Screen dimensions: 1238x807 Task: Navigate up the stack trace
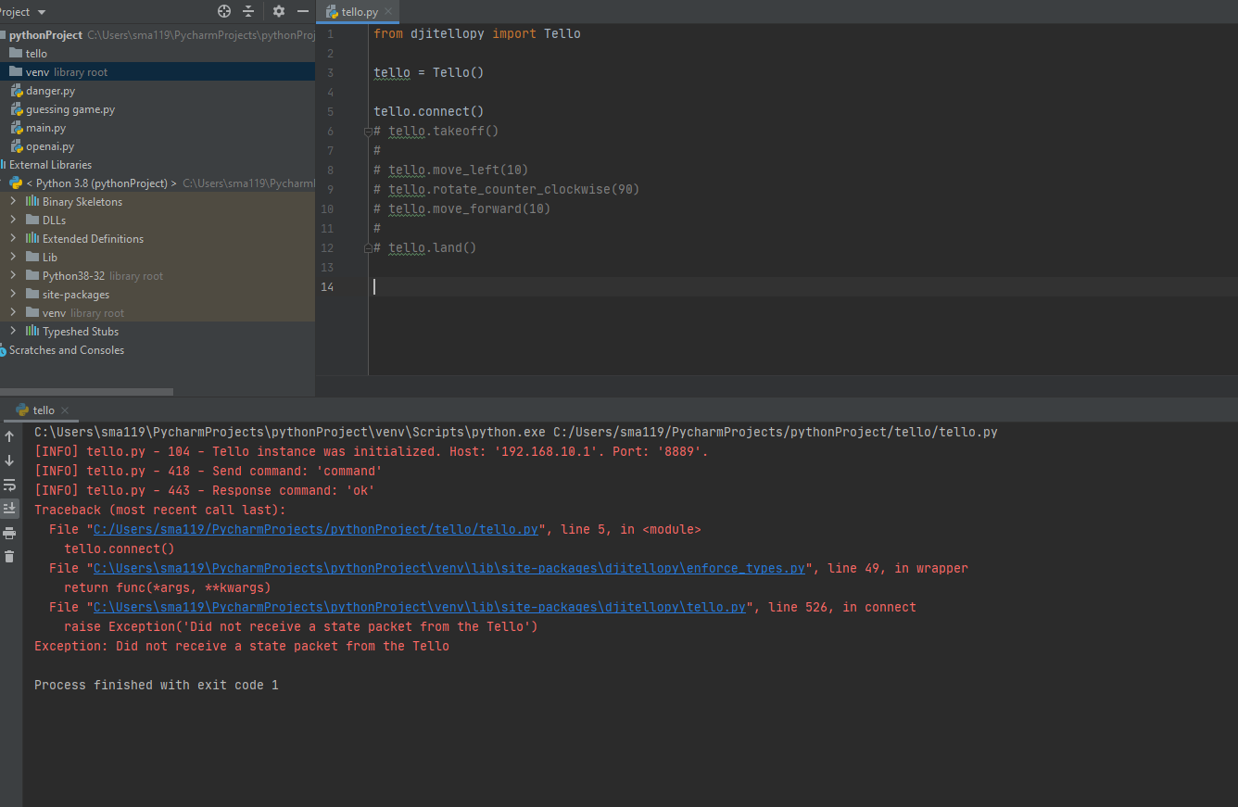pos(9,436)
